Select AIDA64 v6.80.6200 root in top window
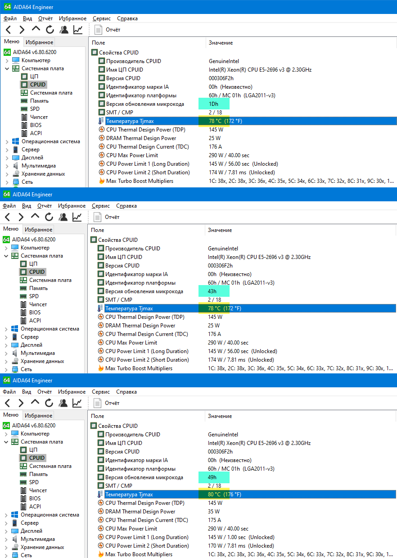 pyautogui.click(x=34, y=52)
